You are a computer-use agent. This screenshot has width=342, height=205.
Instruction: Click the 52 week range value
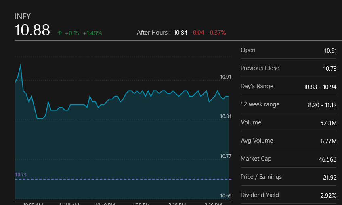tap(322, 105)
